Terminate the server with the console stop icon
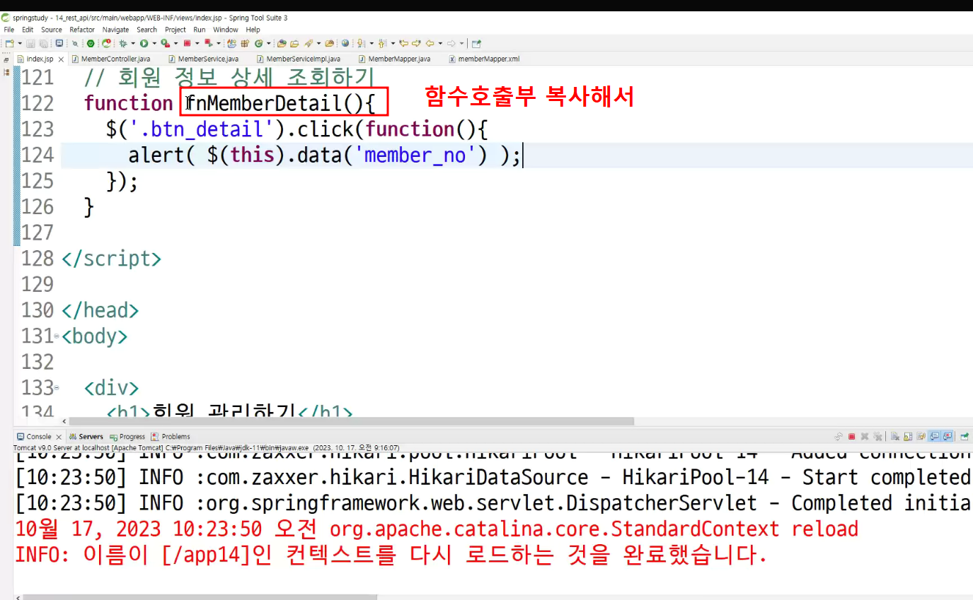 pyautogui.click(x=852, y=437)
